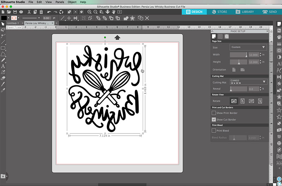Rotate the view 90 degrees option

[x=243, y=101]
